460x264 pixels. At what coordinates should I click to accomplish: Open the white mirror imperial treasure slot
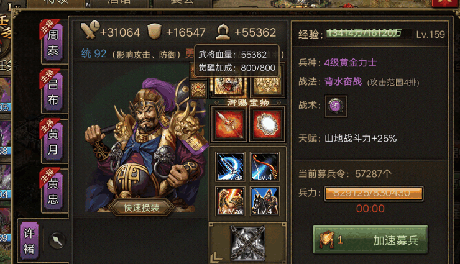pos(267,124)
